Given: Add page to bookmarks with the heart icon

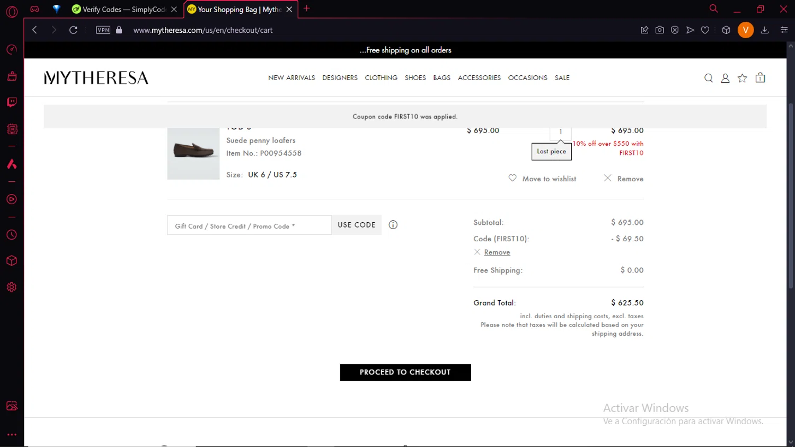Looking at the screenshot, I should click(705, 30).
